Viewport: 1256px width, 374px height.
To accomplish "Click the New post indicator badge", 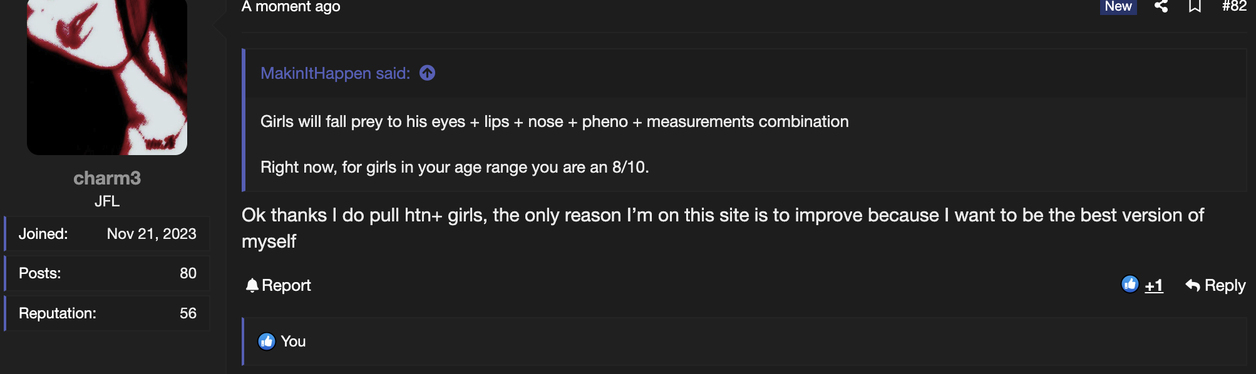I will tap(1118, 6).
